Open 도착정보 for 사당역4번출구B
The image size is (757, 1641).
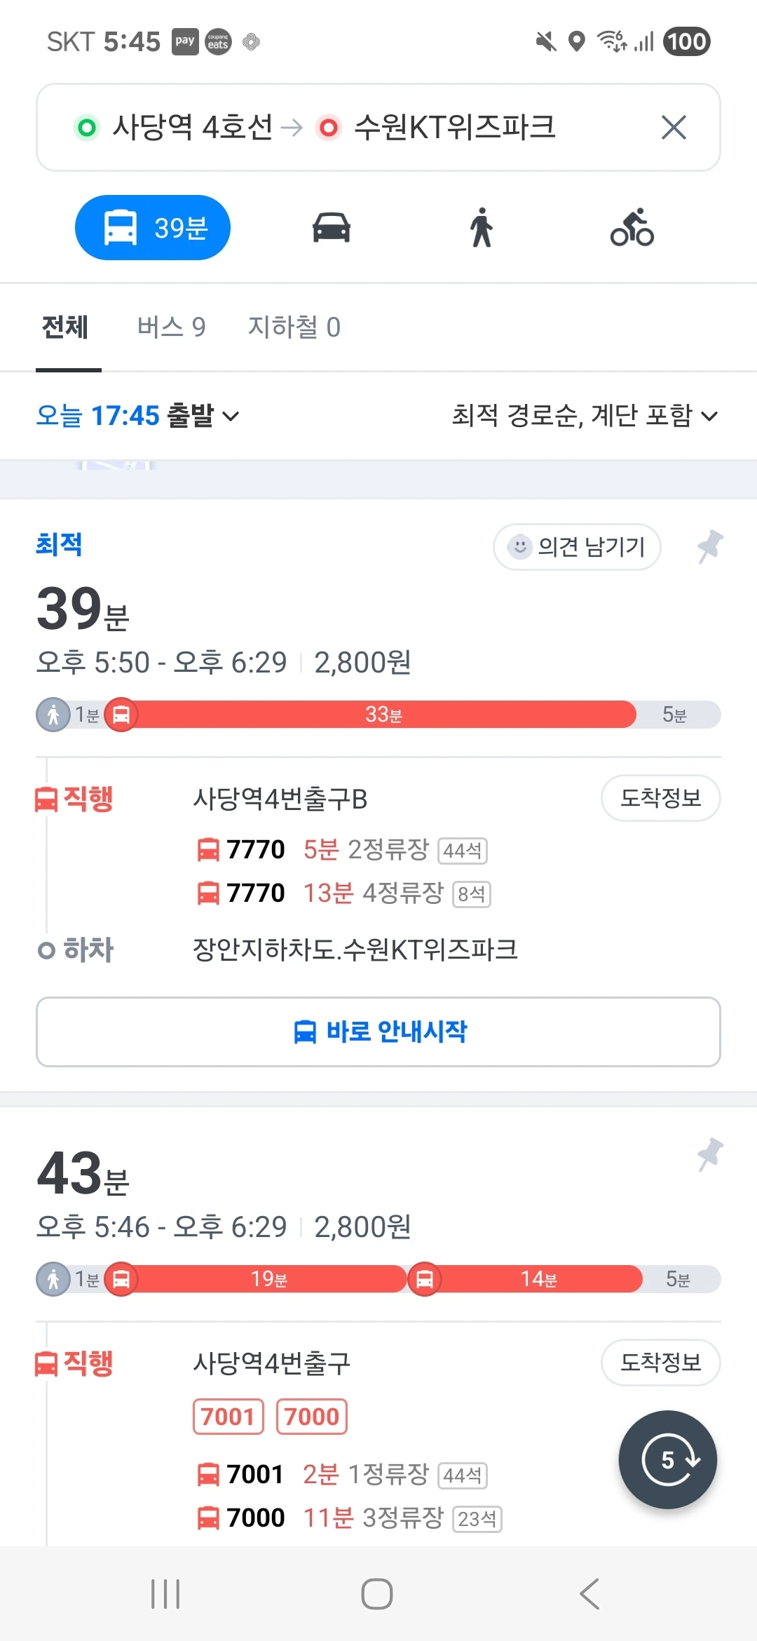click(660, 798)
